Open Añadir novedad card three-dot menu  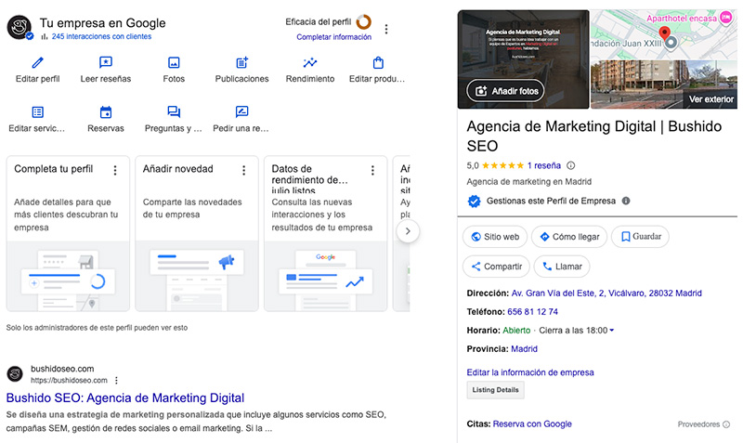(243, 171)
